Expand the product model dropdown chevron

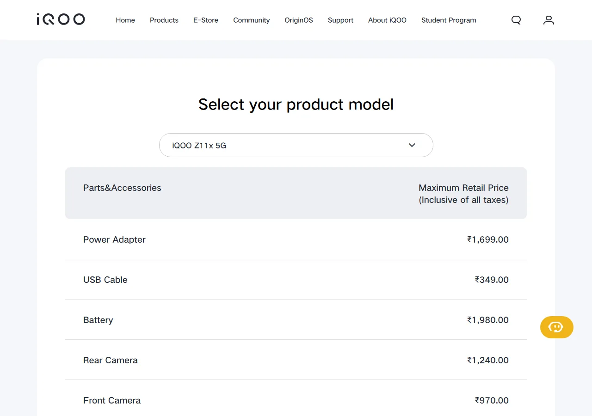click(412, 145)
